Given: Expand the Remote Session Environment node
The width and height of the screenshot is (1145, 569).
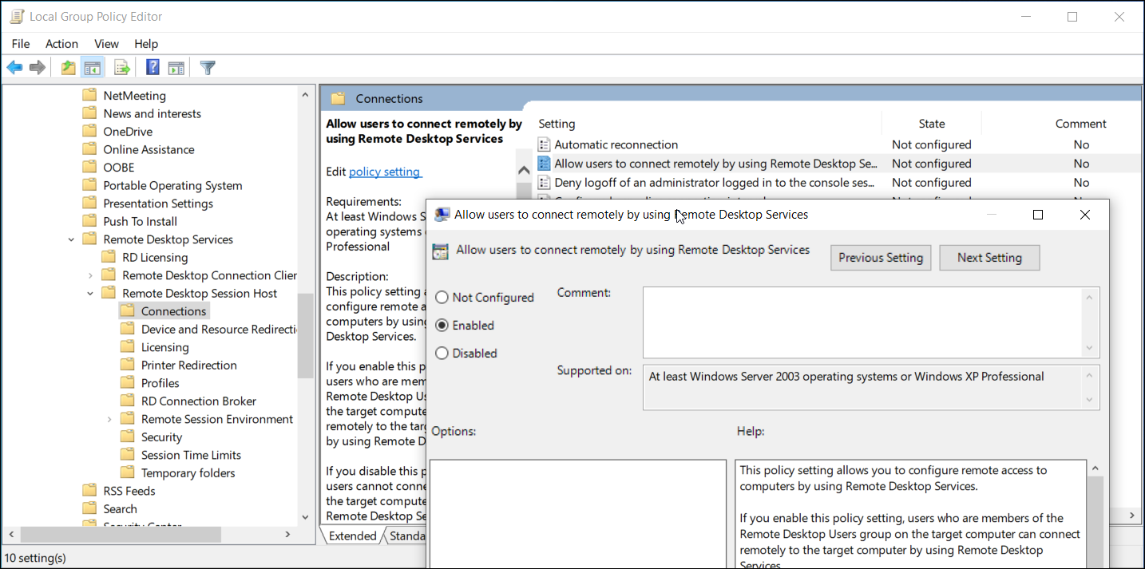Looking at the screenshot, I should point(109,419).
